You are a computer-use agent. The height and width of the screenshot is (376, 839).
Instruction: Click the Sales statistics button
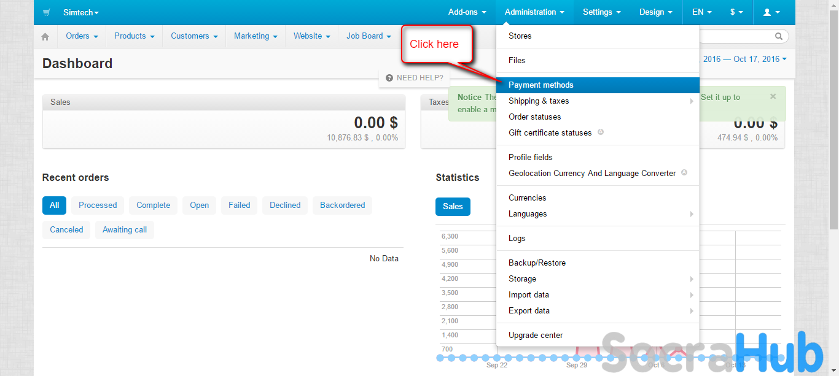tap(453, 207)
